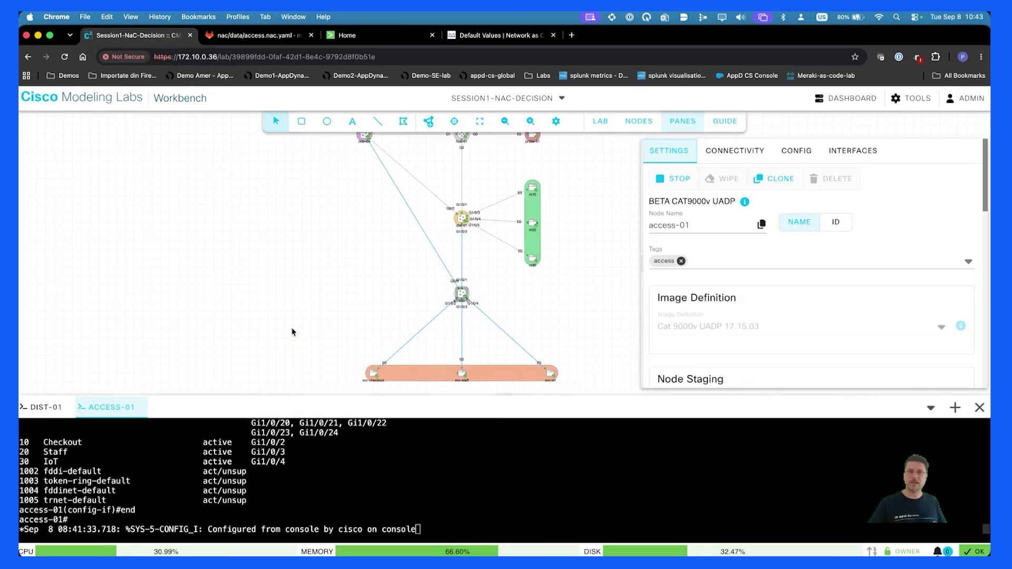Add a new console pane tab
This screenshot has height=569, width=1012.
point(955,407)
